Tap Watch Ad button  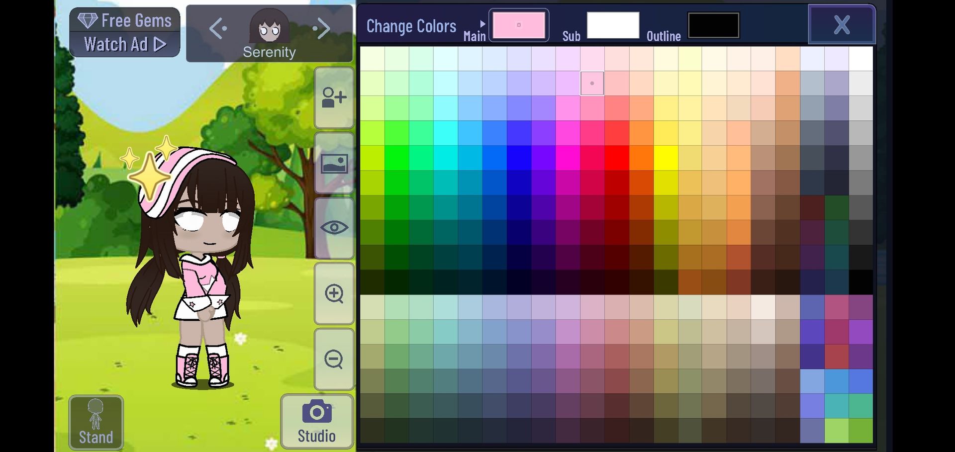125,44
